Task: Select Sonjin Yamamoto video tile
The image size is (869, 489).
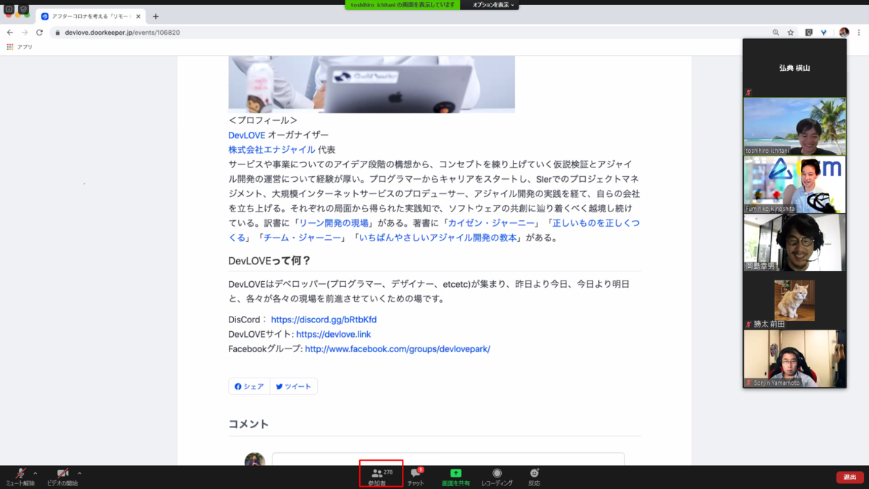Action: click(794, 359)
